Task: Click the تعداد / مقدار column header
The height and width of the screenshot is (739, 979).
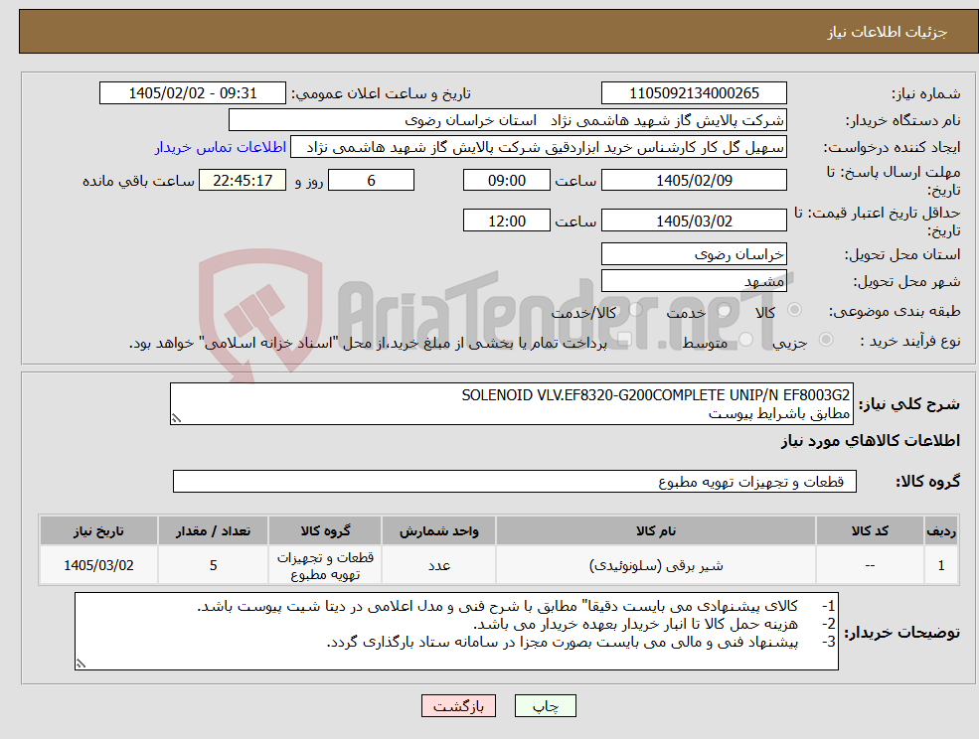Action: [213, 530]
